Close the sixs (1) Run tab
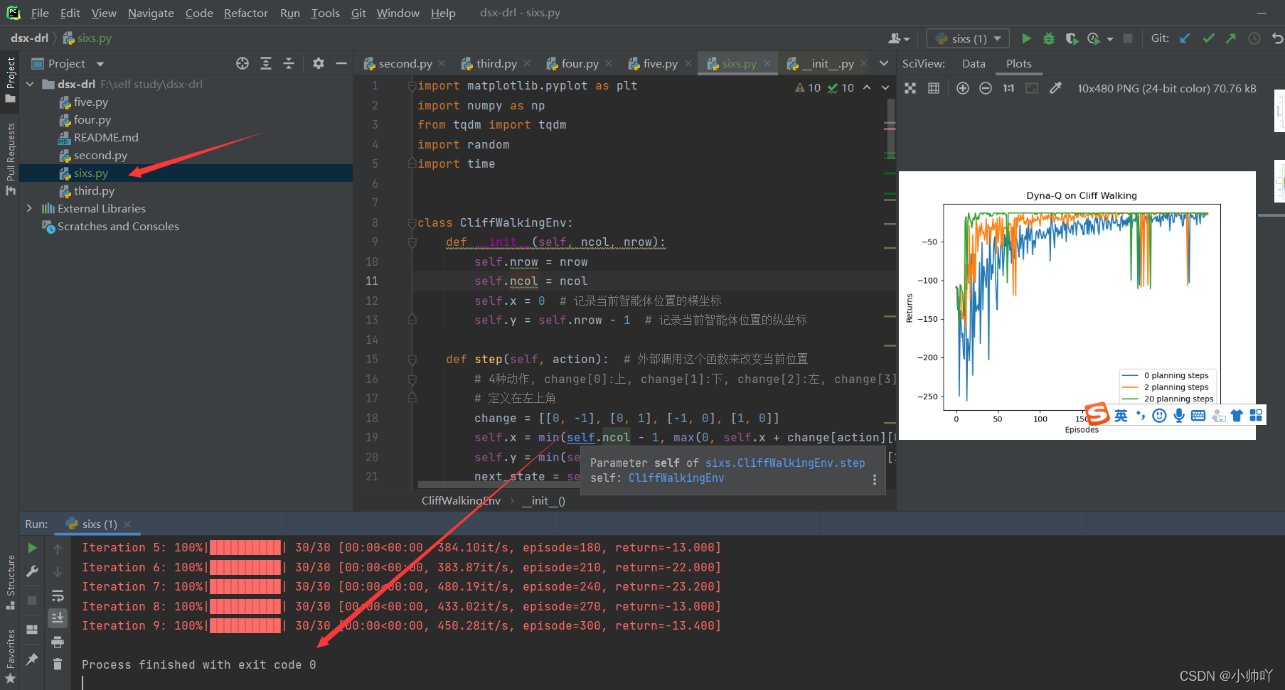Viewport: 1285px width, 690px height. 127,524
